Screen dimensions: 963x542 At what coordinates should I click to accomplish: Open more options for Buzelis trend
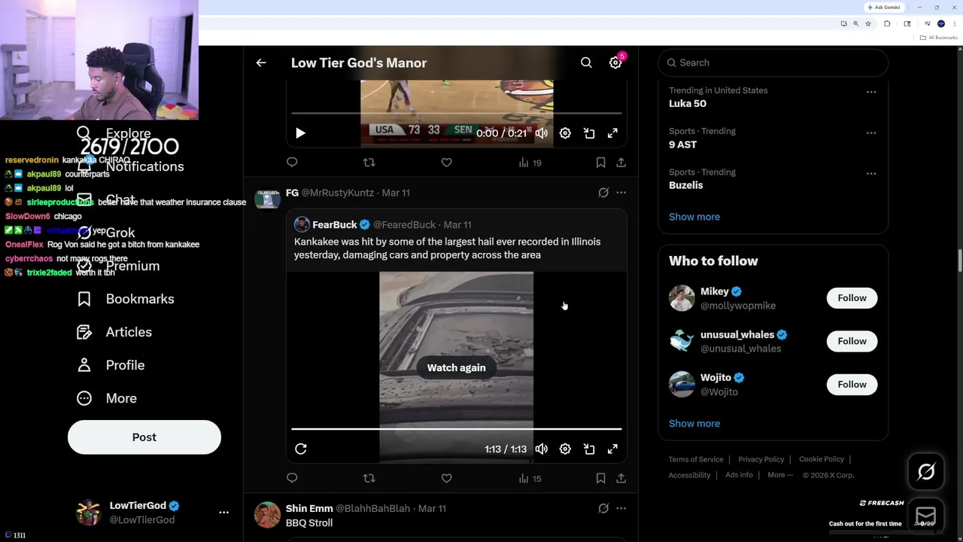pos(871,173)
